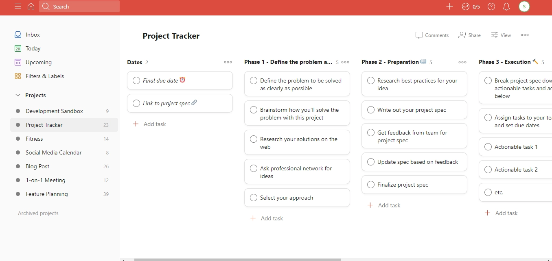Add task under Phase 2 - Preparation
552x261 pixels.
coord(384,205)
